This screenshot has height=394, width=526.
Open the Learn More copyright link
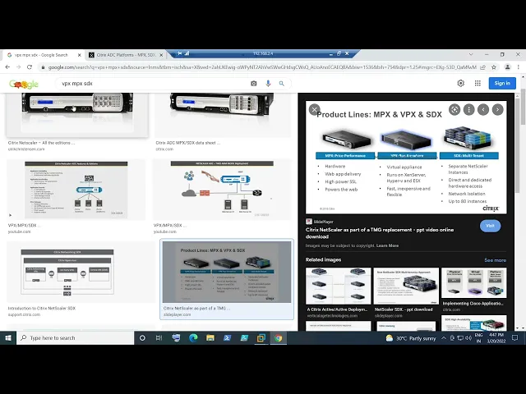pyautogui.click(x=387, y=245)
